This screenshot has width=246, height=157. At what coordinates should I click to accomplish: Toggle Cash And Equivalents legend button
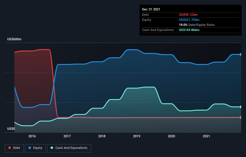point(69,148)
